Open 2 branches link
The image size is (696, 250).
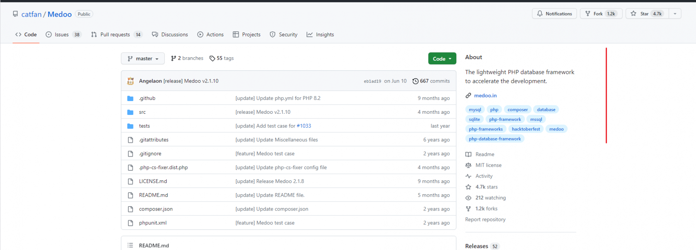187,58
